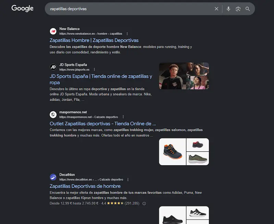
Task: Click the Google logo
Action: 22,8
